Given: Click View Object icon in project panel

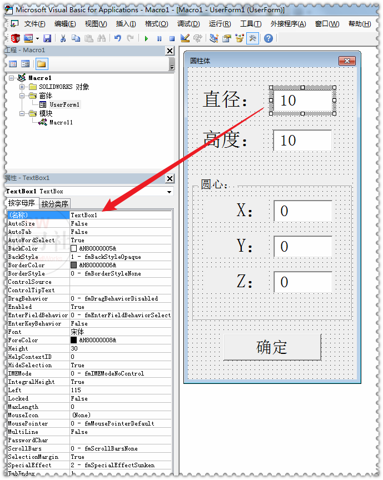Looking at the screenshot, I should coord(26,64).
